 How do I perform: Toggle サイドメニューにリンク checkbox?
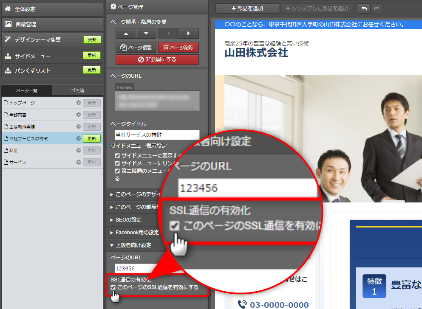point(117,163)
